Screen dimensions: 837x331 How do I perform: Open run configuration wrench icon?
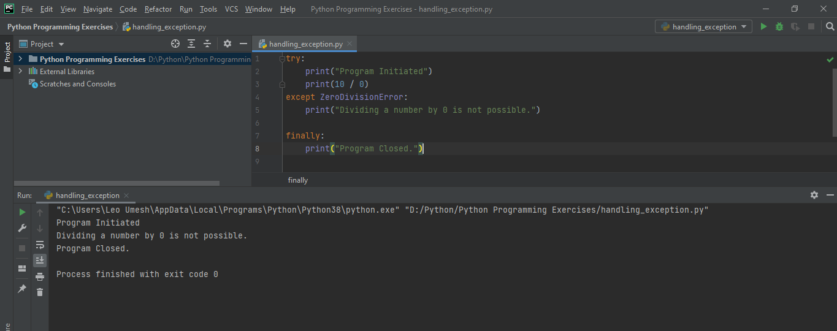(x=22, y=228)
